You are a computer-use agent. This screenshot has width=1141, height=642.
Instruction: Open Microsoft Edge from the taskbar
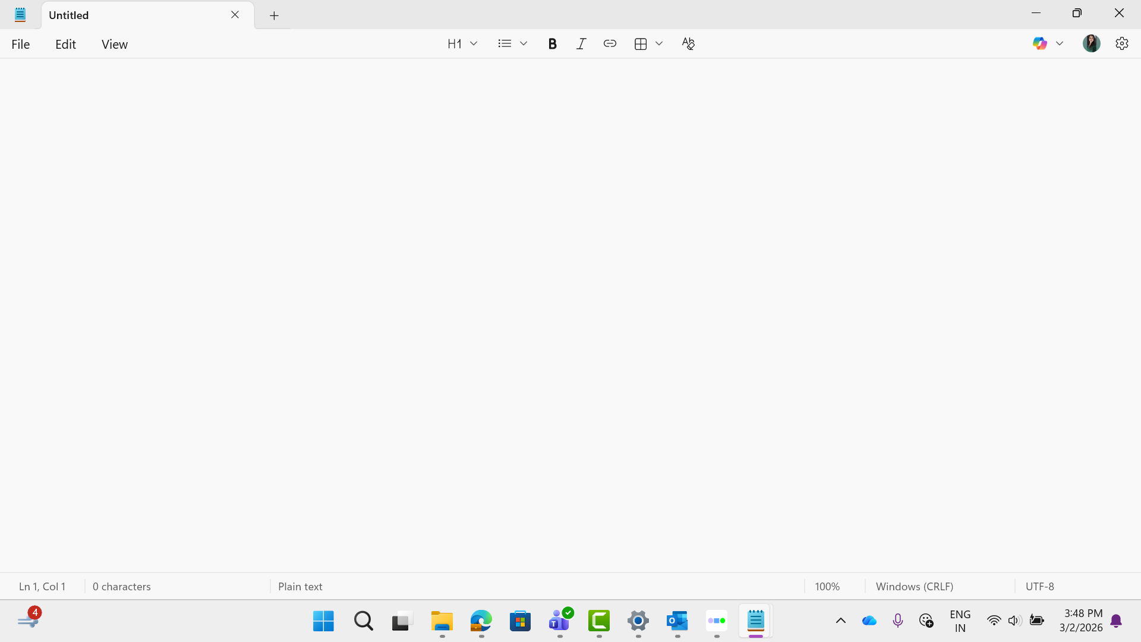pos(481,621)
